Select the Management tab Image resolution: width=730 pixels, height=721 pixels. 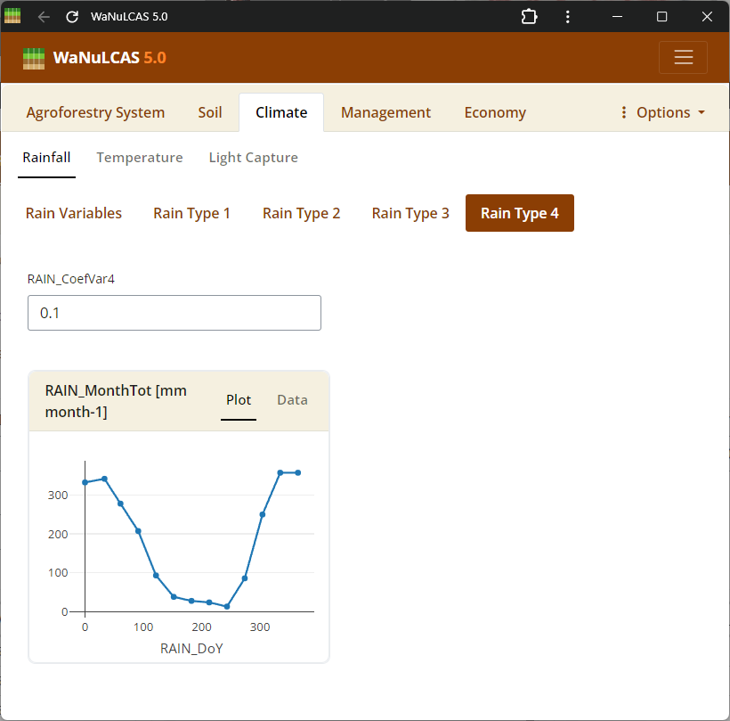(x=385, y=112)
